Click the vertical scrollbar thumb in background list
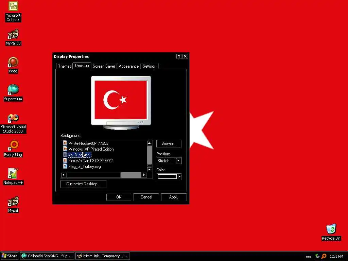348x261 pixels. pyautogui.click(x=150, y=155)
